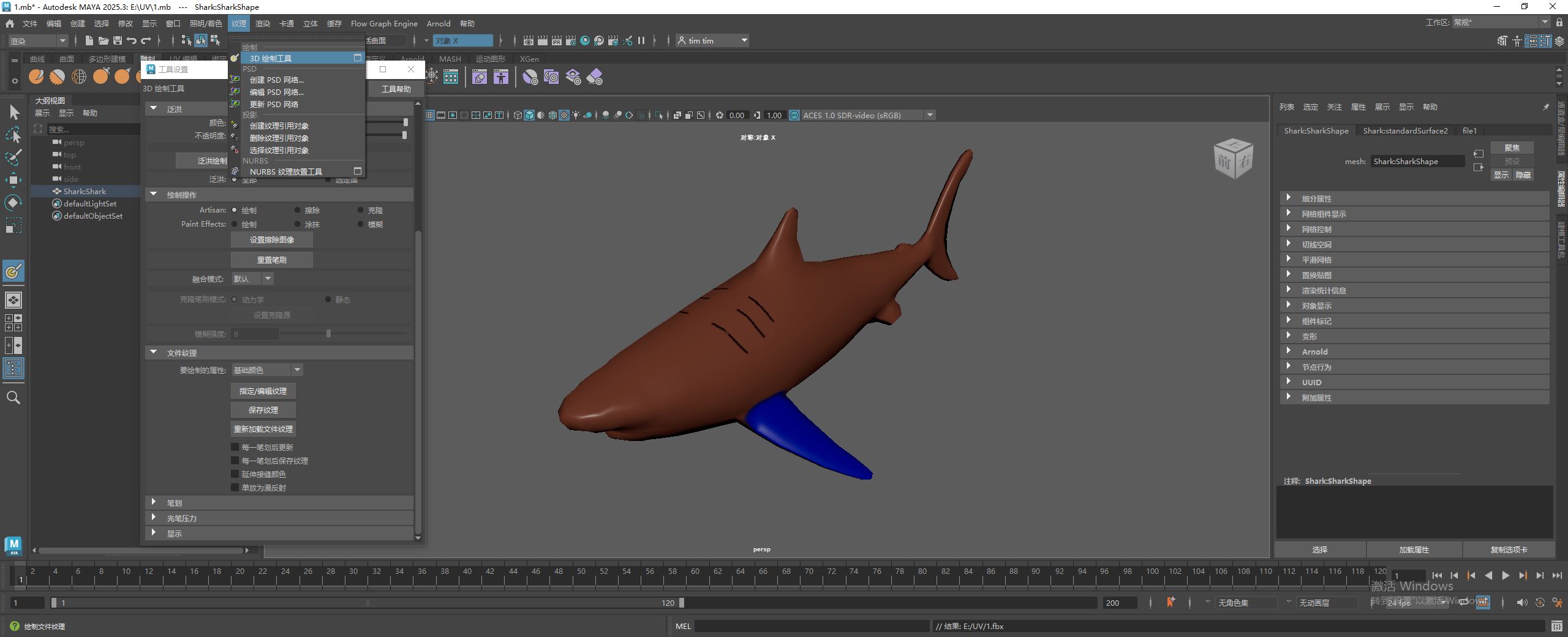Check the 延伸接缝颜色 option

[x=235, y=474]
